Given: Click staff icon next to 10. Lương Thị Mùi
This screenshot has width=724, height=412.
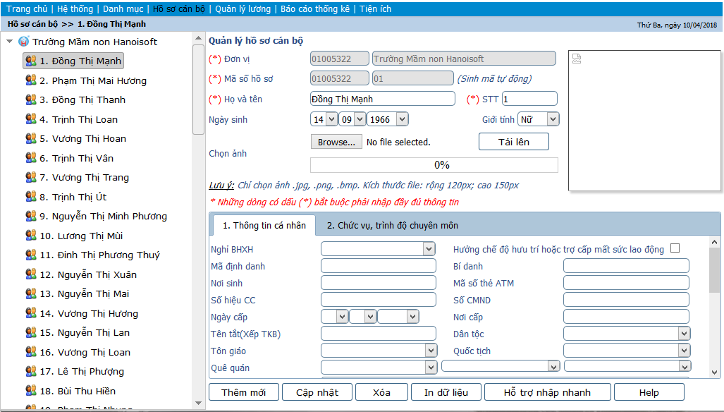Looking at the screenshot, I should 31,236.
